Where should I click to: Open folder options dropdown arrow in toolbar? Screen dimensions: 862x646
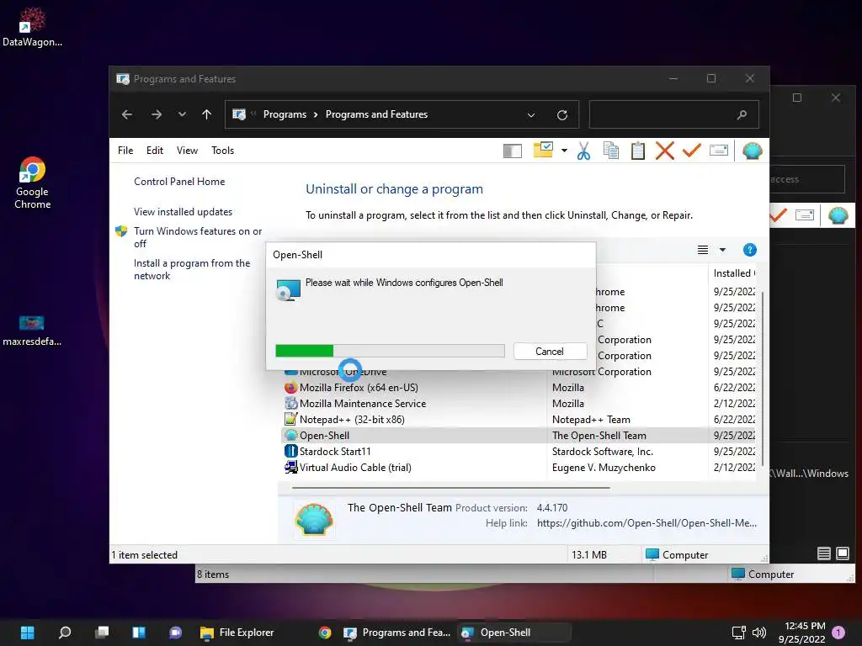click(564, 151)
